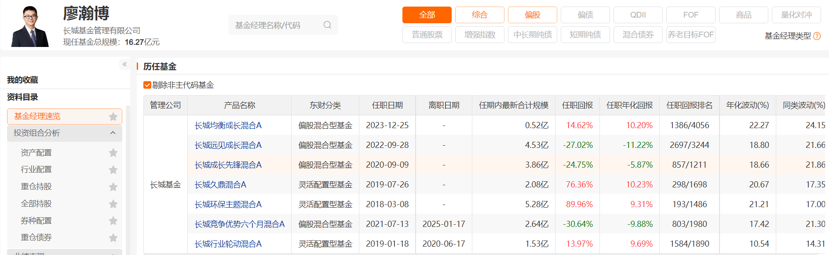The width and height of the screenshot is (829, 255).
Task: Open 资产配置 in sidebar
Action: pos(36,153)
